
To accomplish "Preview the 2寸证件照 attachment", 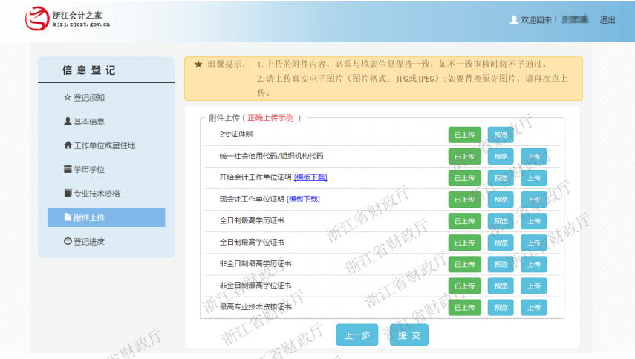I will click(501, 135).
